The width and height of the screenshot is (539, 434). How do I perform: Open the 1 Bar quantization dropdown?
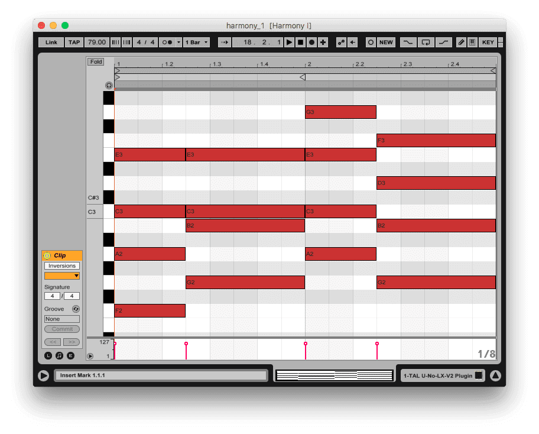(196, 43)
